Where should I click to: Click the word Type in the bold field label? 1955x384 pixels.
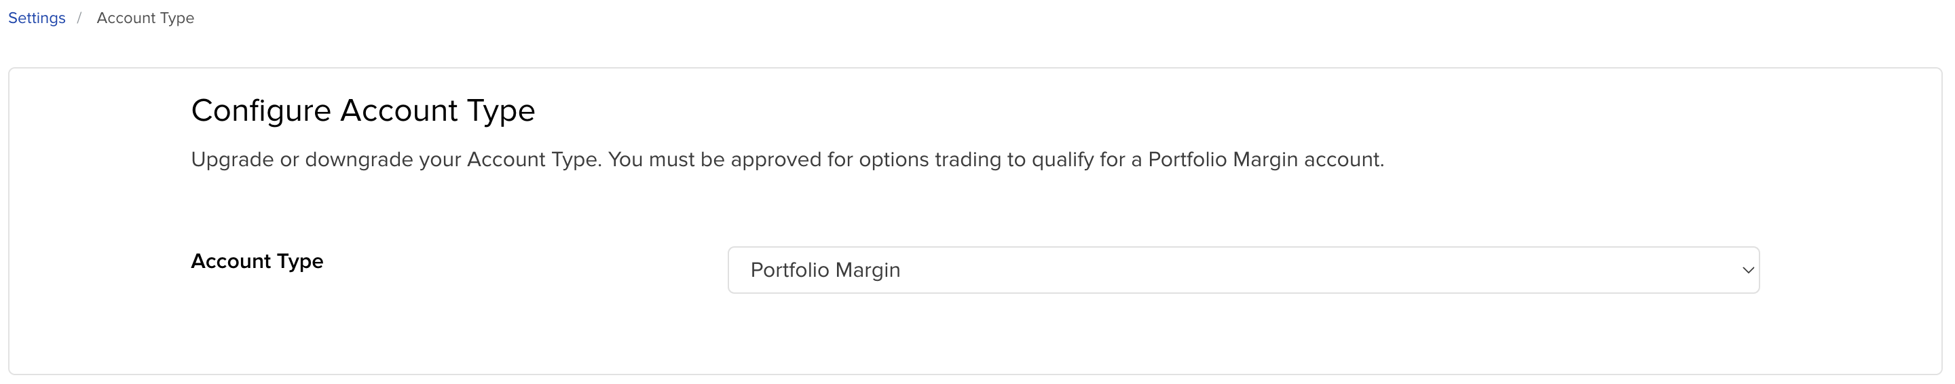coord(300,262)
